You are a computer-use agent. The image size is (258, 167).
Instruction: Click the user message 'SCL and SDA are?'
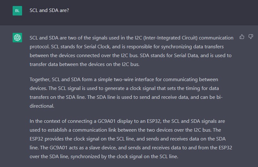tap(49, 10)
